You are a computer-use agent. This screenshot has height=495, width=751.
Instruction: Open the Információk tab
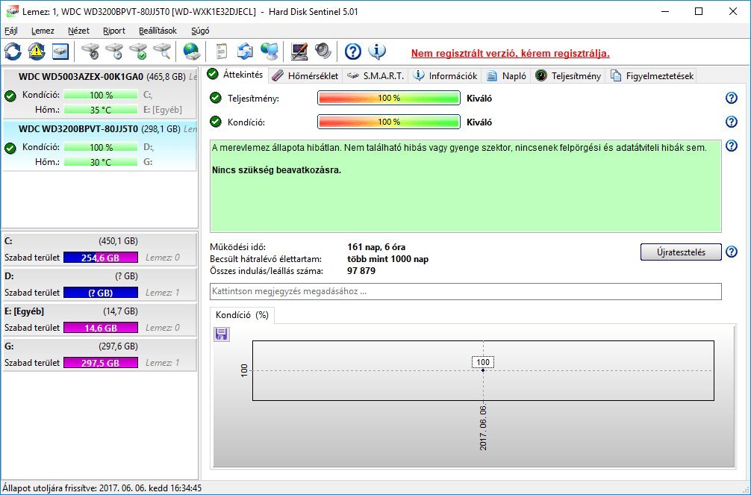(446, 75)
